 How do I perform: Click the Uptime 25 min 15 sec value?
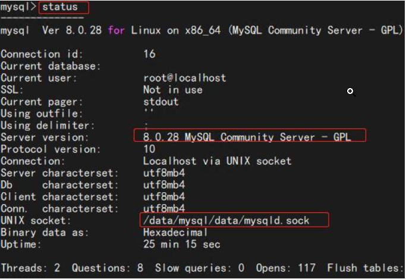coord(182,244)
